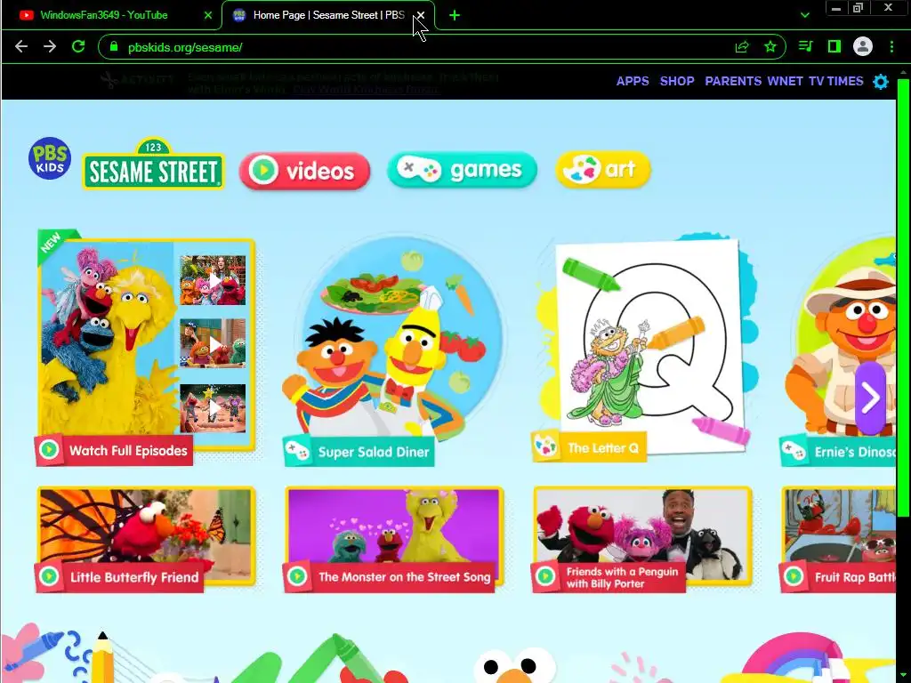Minimize the browser window
Screen dimensions: 911x683
pos(836,8)
